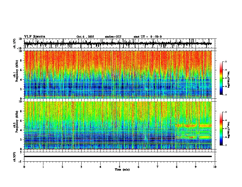Click the time axis tick label "10"
This screenshot has height=187, width=242.
[x=215, y=167]
